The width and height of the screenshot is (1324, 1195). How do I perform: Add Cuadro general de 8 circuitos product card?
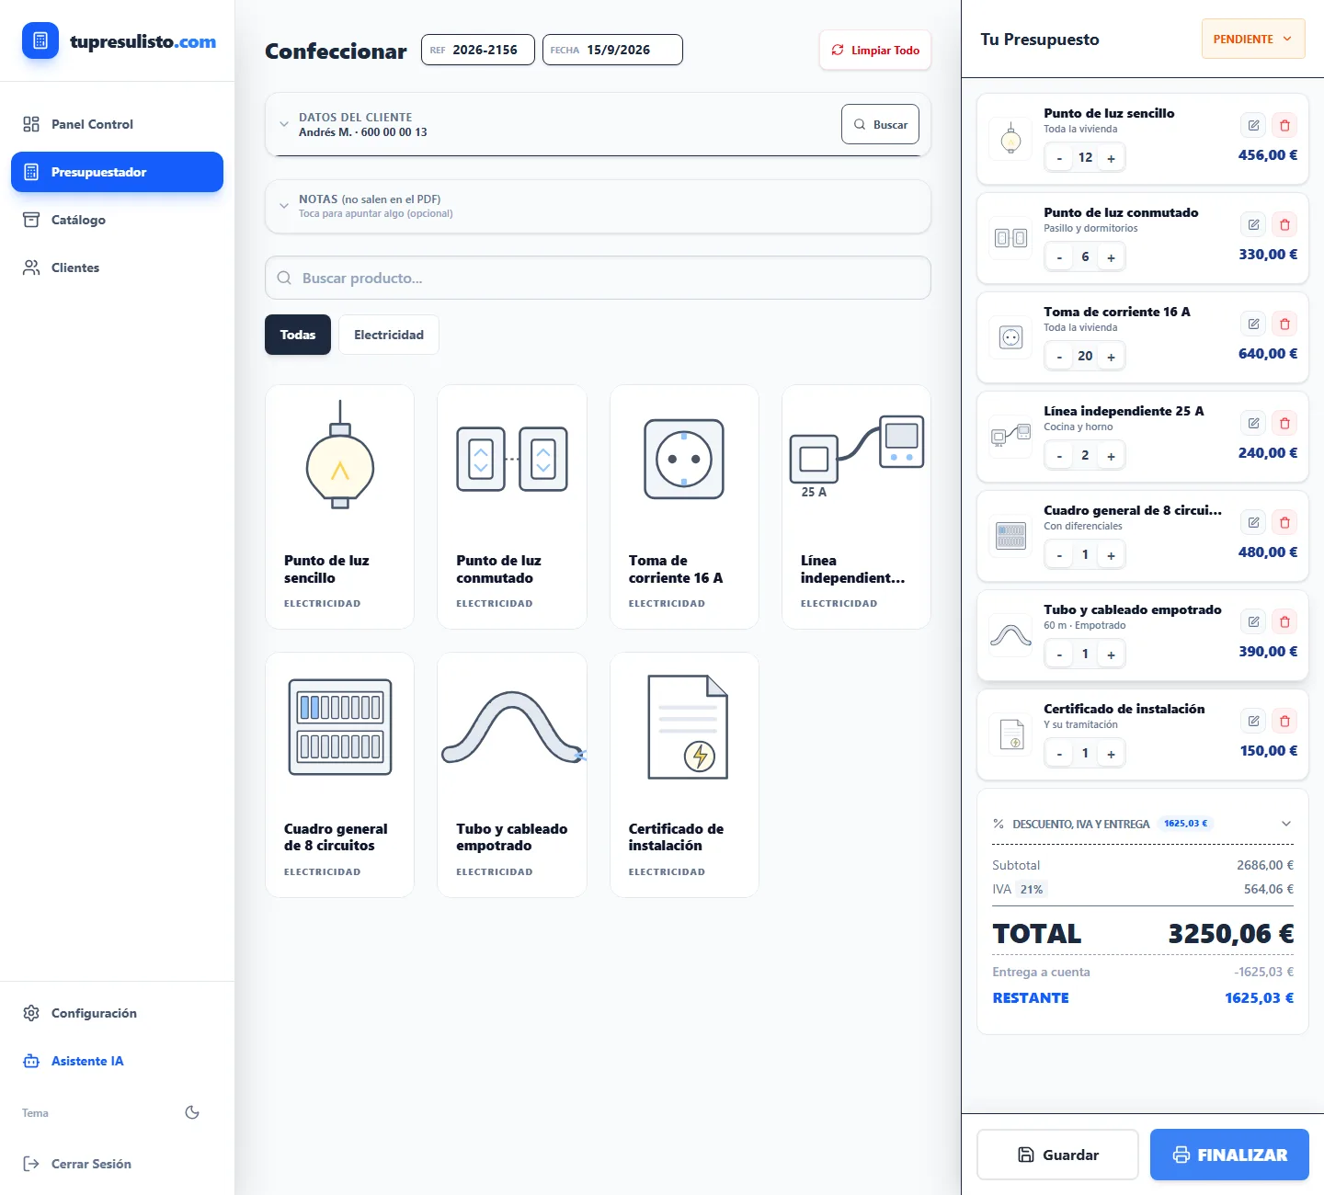(x=339, y=775)
